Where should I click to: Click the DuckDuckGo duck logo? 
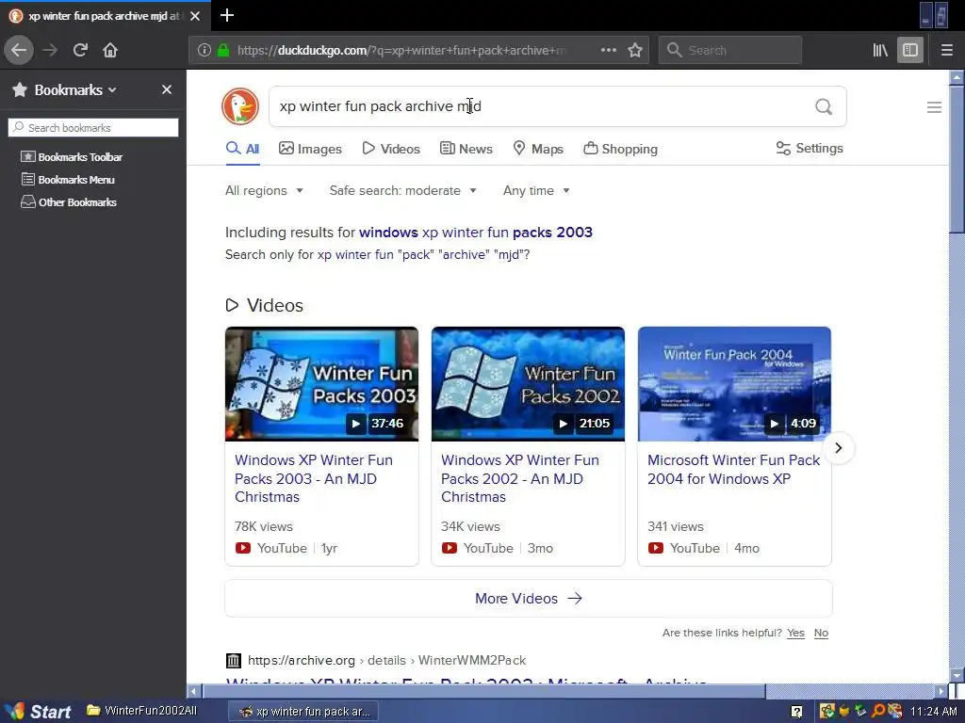240,106
